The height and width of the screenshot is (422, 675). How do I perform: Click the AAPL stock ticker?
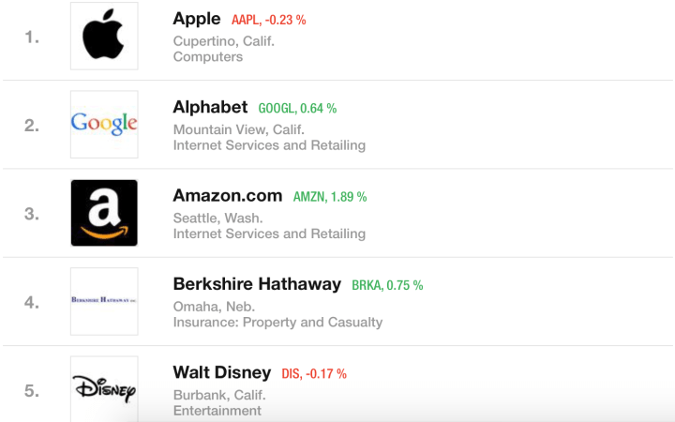pos(269,21)
